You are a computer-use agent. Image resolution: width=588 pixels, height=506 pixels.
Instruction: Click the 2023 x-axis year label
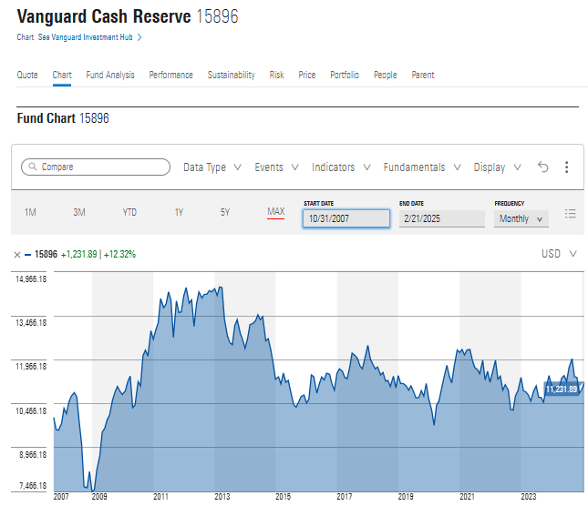(x=529, y=497)
